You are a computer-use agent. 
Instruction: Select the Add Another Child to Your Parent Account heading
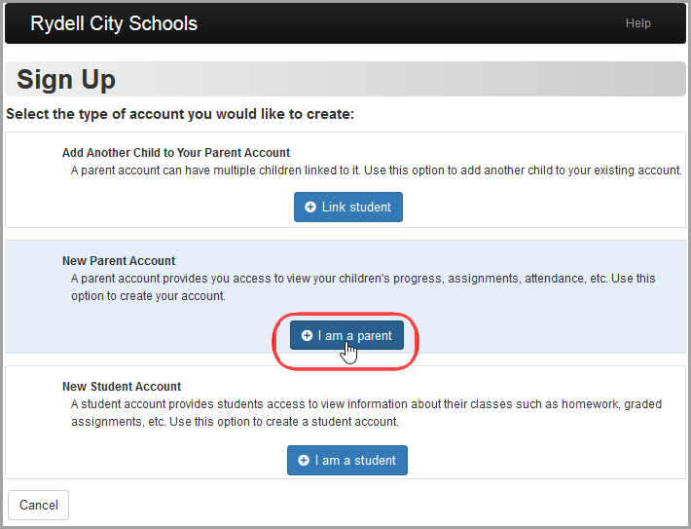click(x=176, y=153)
